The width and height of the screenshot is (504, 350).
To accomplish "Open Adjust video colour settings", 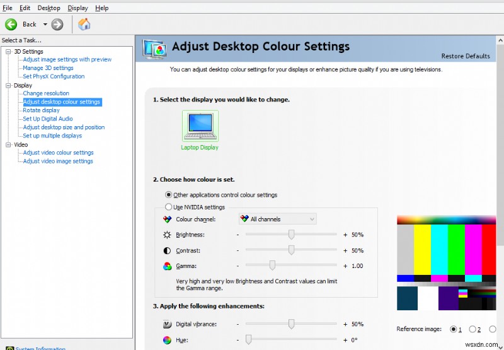I will [x=58, y=153].
